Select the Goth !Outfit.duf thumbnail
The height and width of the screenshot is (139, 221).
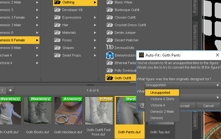[10, 111]
